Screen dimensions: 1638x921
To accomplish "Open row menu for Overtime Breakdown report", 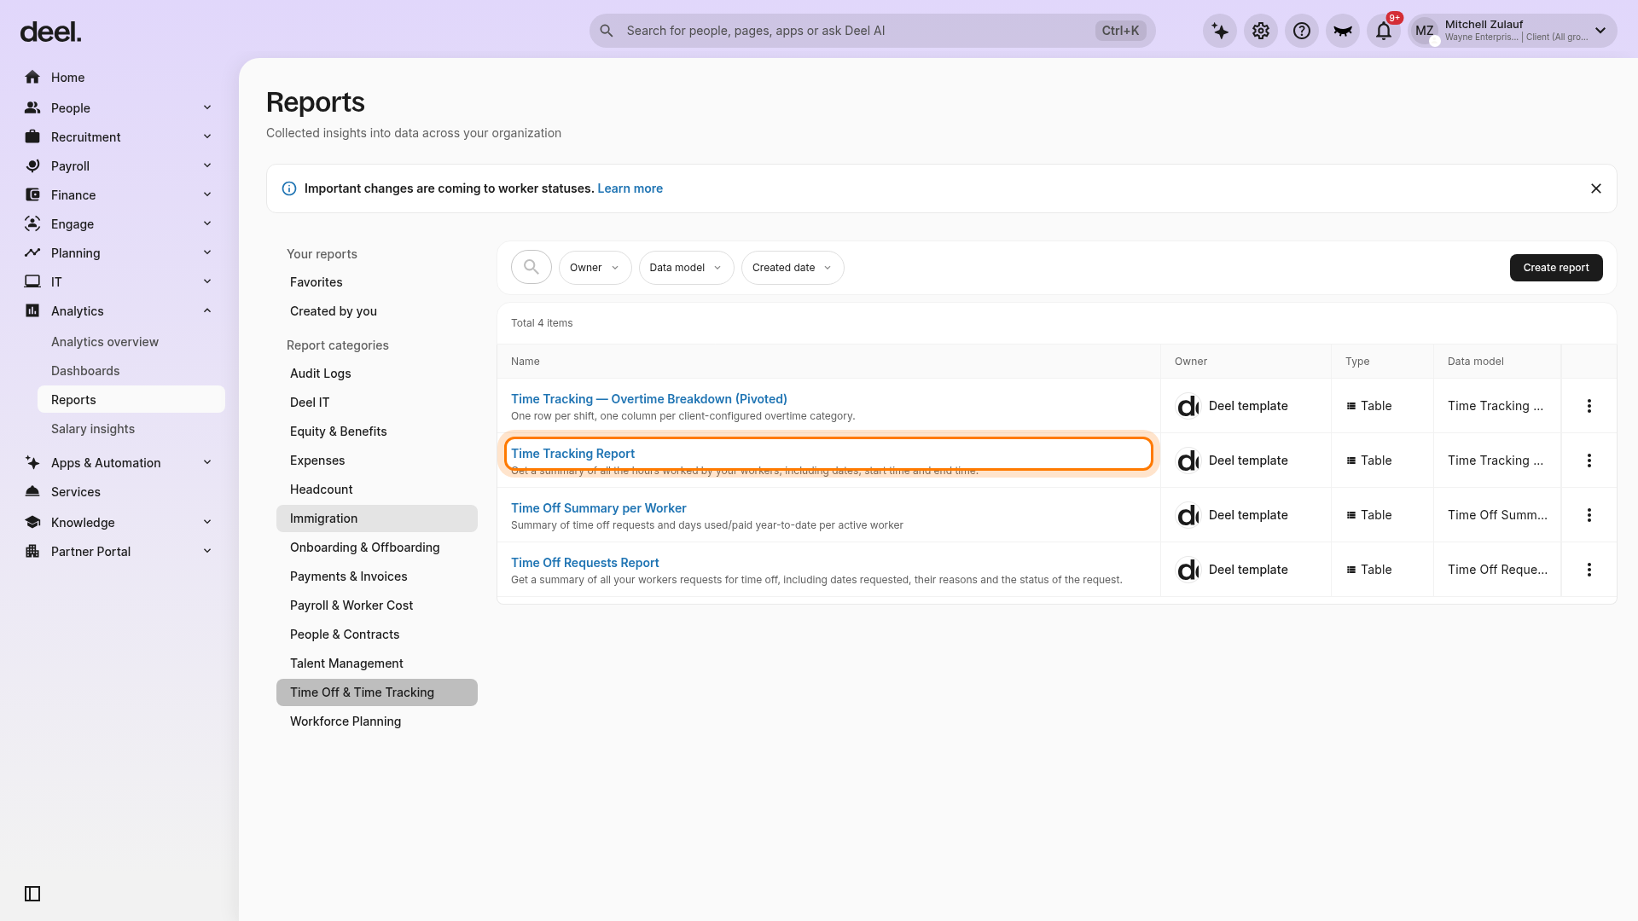I will tap(1589, 406).
